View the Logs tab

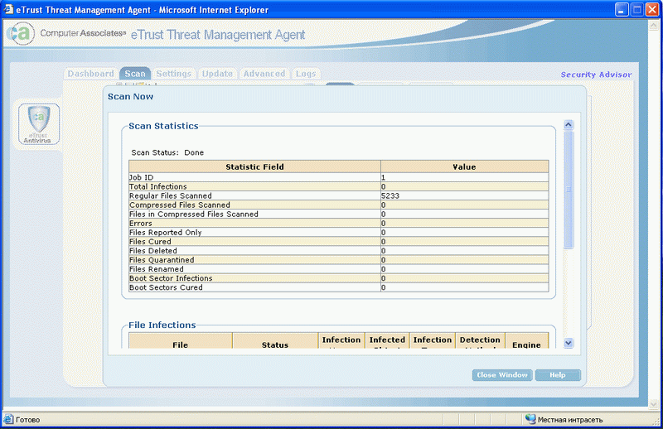pyautogui.click(x=306, y=74)
